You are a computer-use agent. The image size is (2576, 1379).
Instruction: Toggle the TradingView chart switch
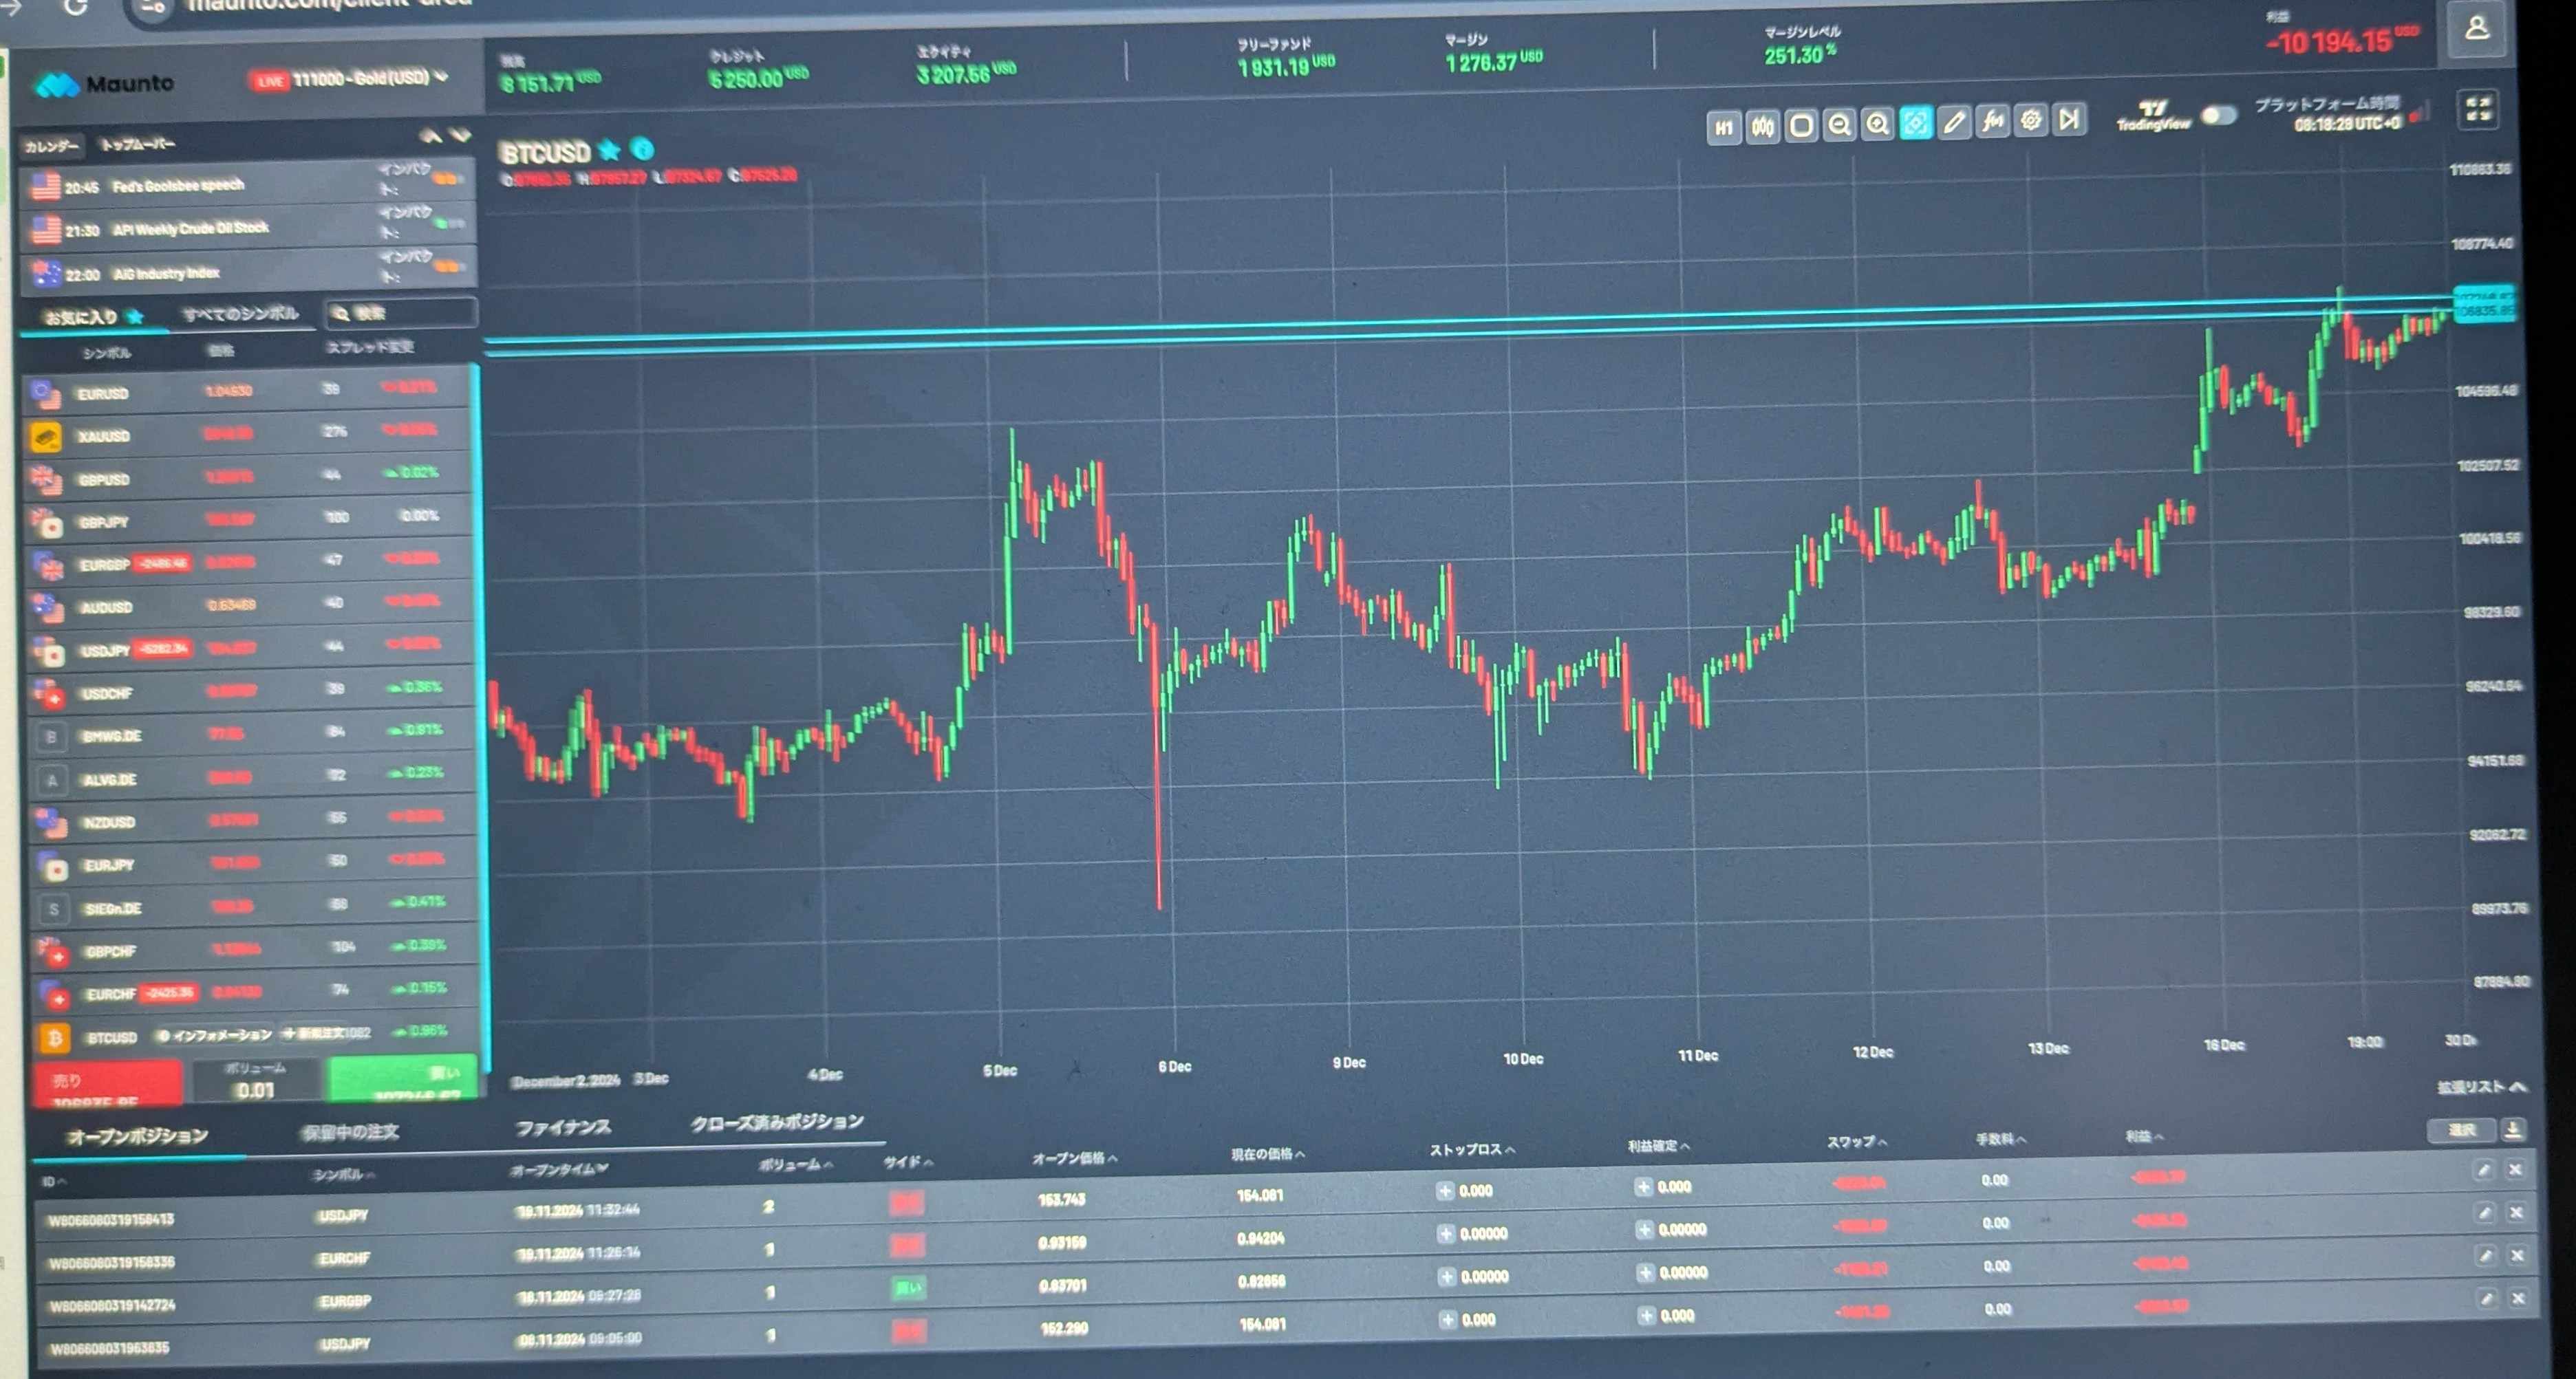click(x=2218, y=116)
